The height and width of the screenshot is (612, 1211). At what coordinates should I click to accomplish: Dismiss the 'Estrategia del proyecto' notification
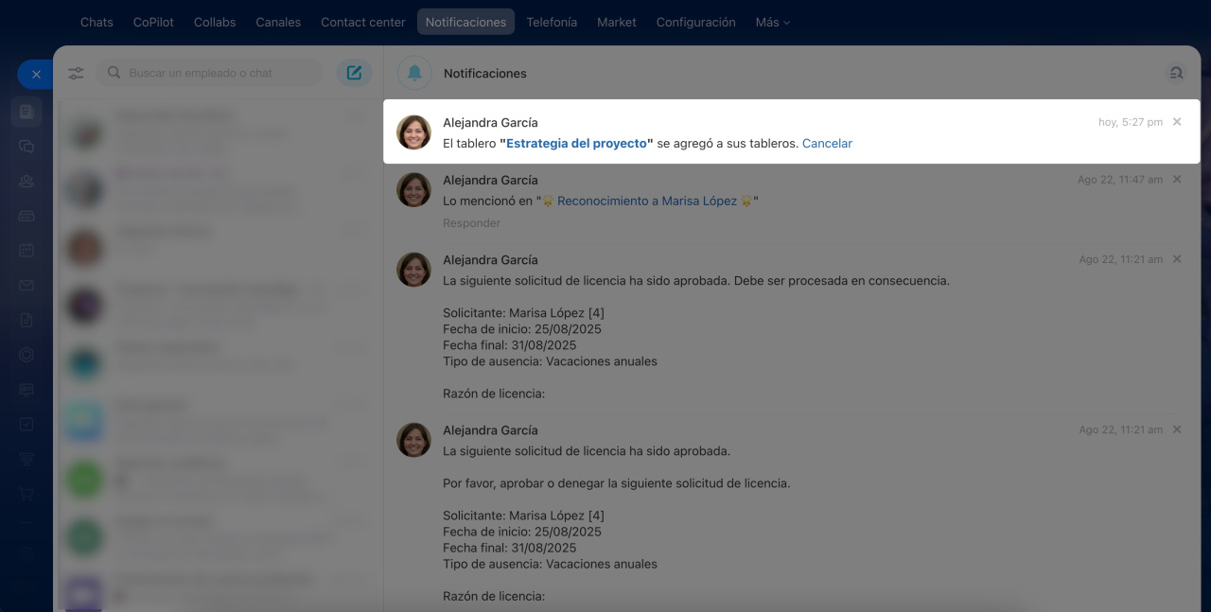click(1177, 122)
